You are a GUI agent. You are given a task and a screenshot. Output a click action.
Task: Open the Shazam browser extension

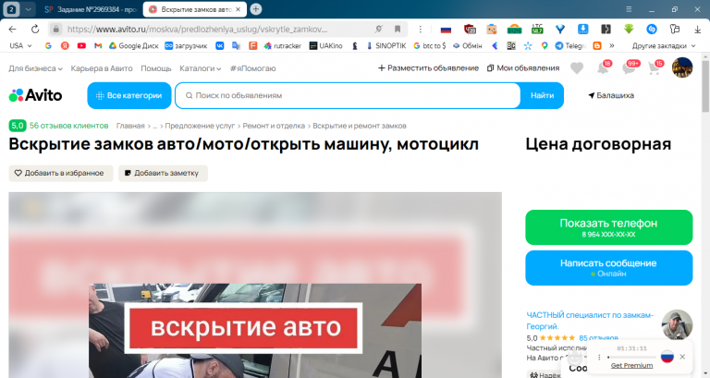pos(652,29)
